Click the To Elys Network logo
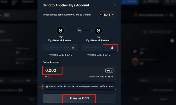Viewport: 176px width, 105px height. [x=98, y=30]
